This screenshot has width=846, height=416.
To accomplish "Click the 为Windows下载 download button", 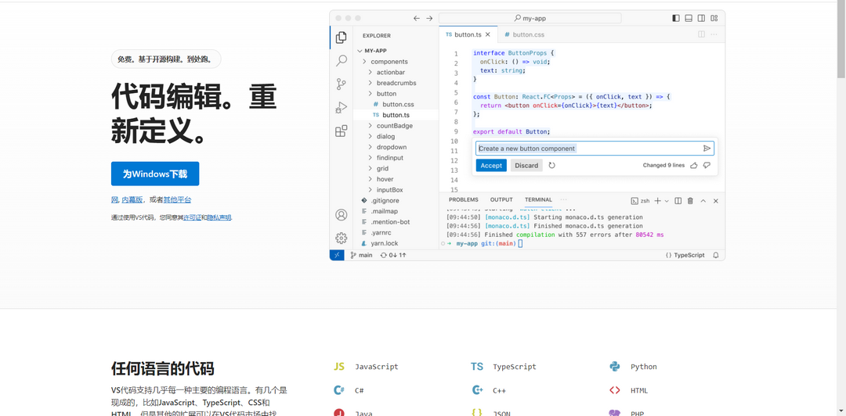I will pyautogui.click(x=155, y=174).
